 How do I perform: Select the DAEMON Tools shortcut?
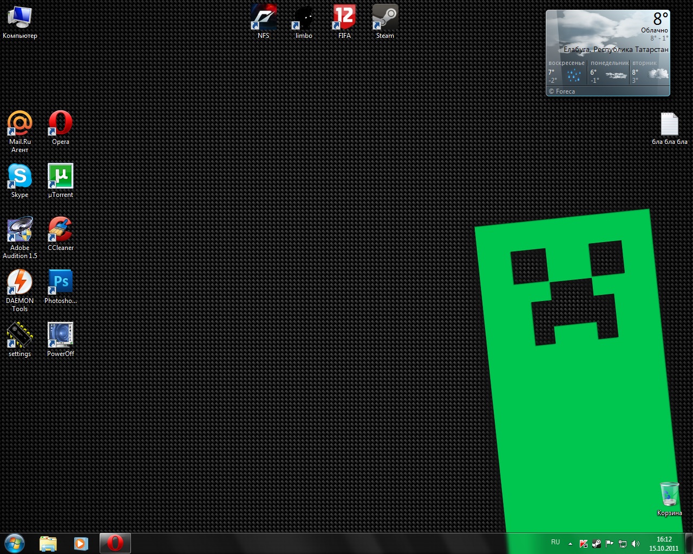20,292
